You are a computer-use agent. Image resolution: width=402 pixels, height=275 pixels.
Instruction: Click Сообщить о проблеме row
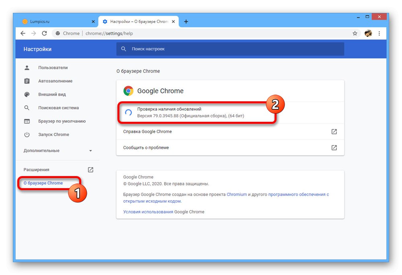point(230,148)
